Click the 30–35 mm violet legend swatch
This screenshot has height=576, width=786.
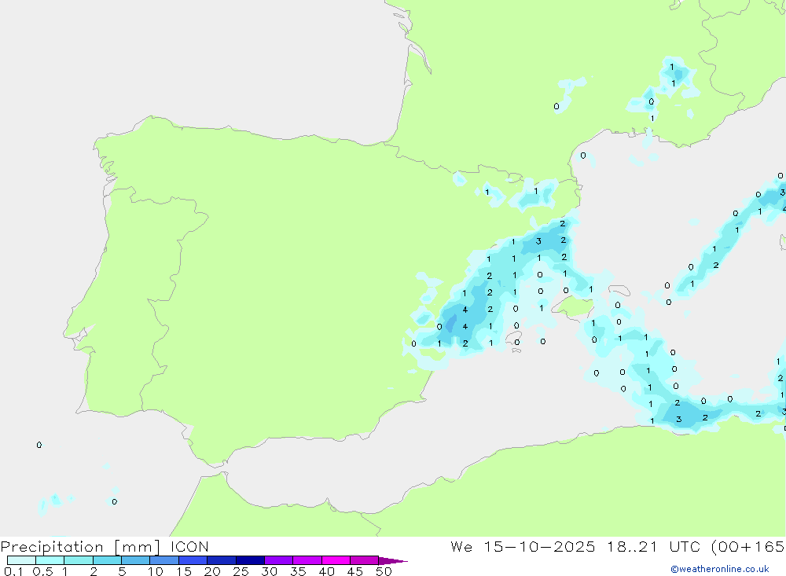click(279, 560)
